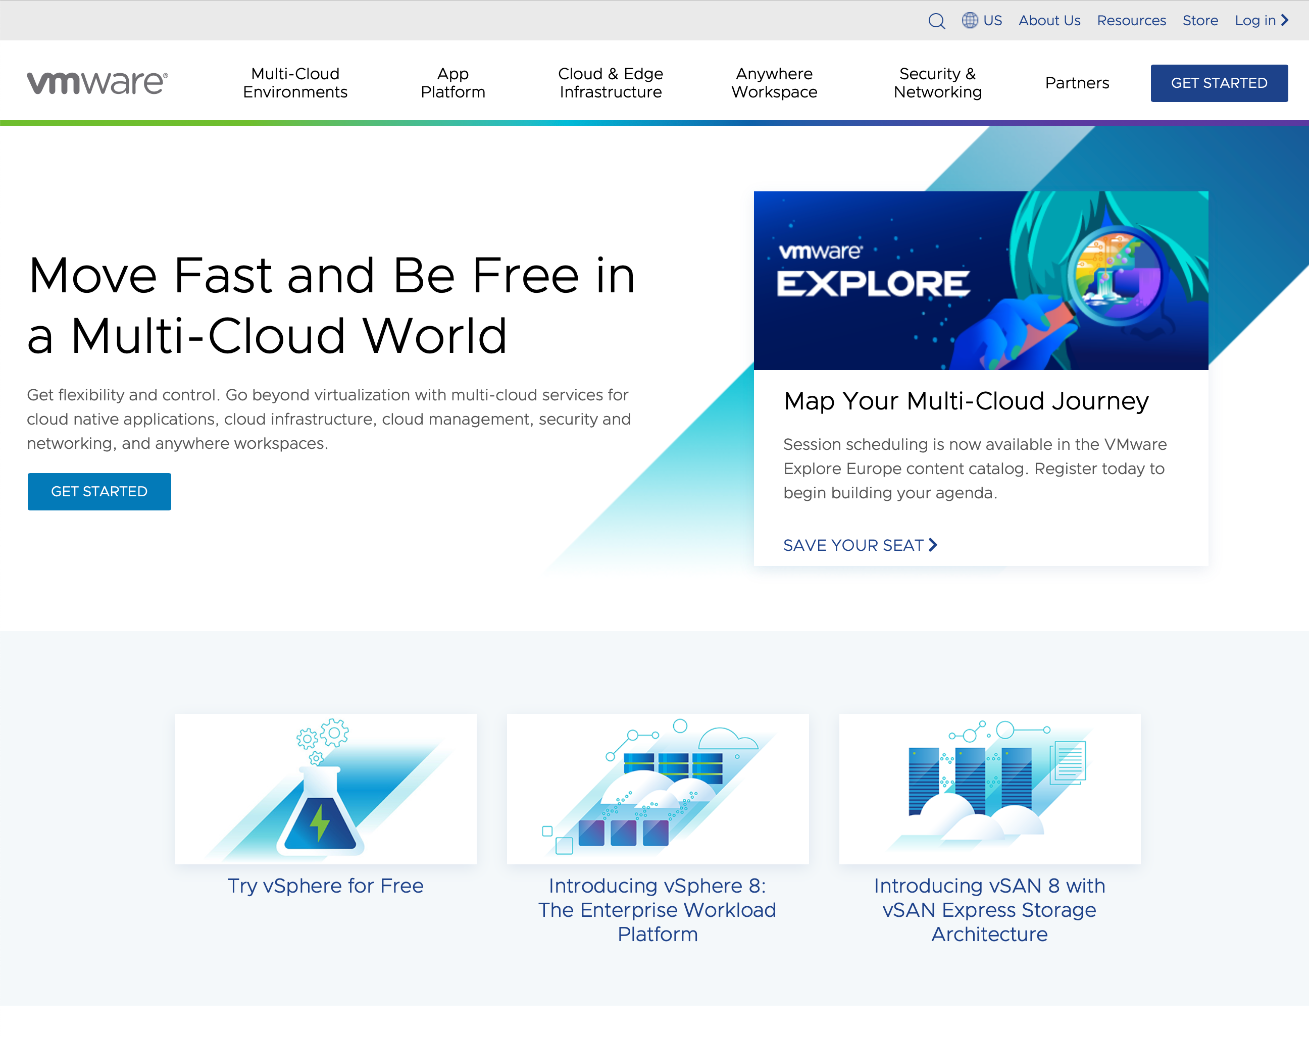The width and height of the screenshot is (1309, 1037).
Task: Open the Partners menu
Action: (x=1077, y=83)
